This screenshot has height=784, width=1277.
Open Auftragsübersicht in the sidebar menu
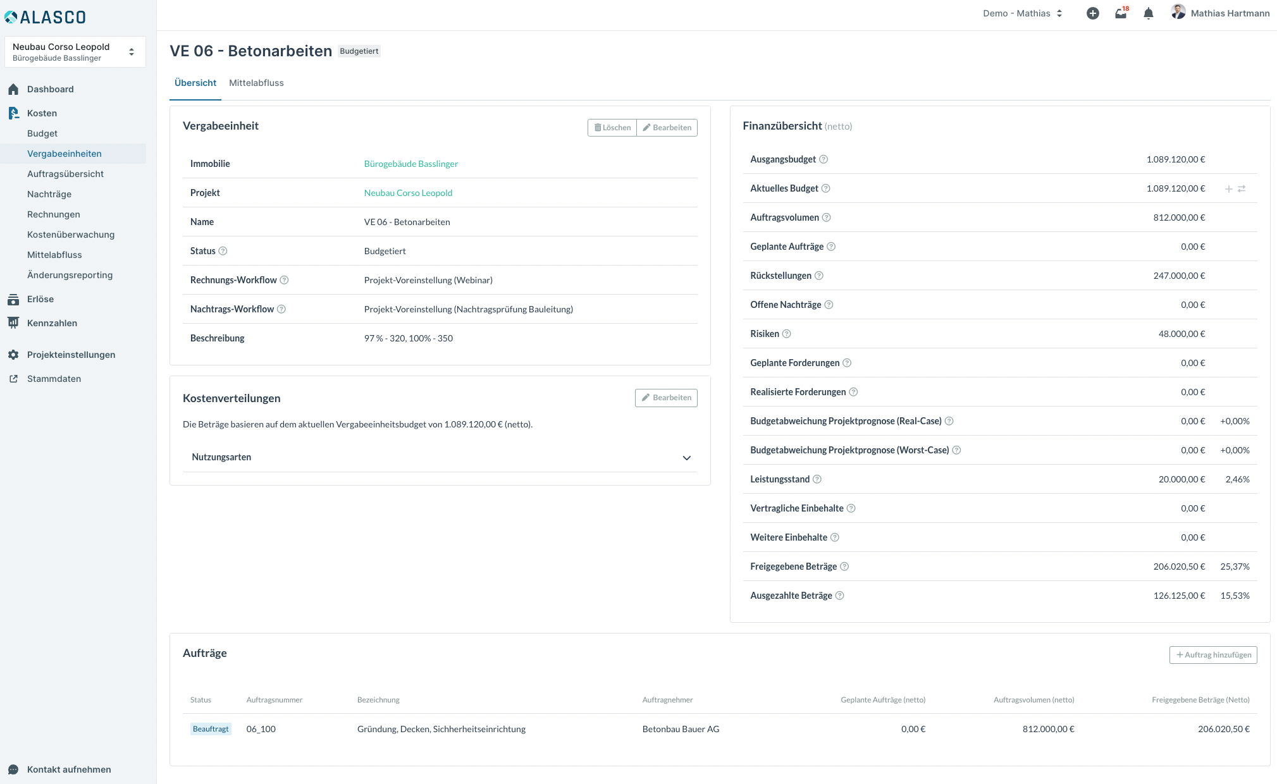[x=65, y=174]
